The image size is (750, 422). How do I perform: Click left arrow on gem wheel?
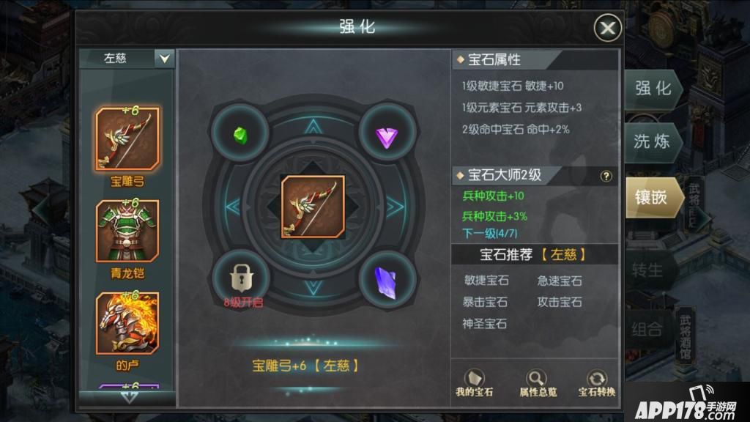(x=232, y=207)
